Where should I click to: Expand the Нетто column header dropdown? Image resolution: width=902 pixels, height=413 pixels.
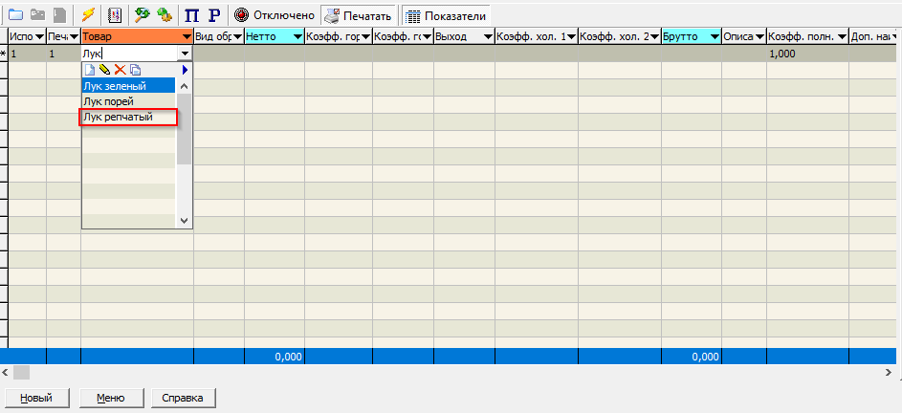297,36
